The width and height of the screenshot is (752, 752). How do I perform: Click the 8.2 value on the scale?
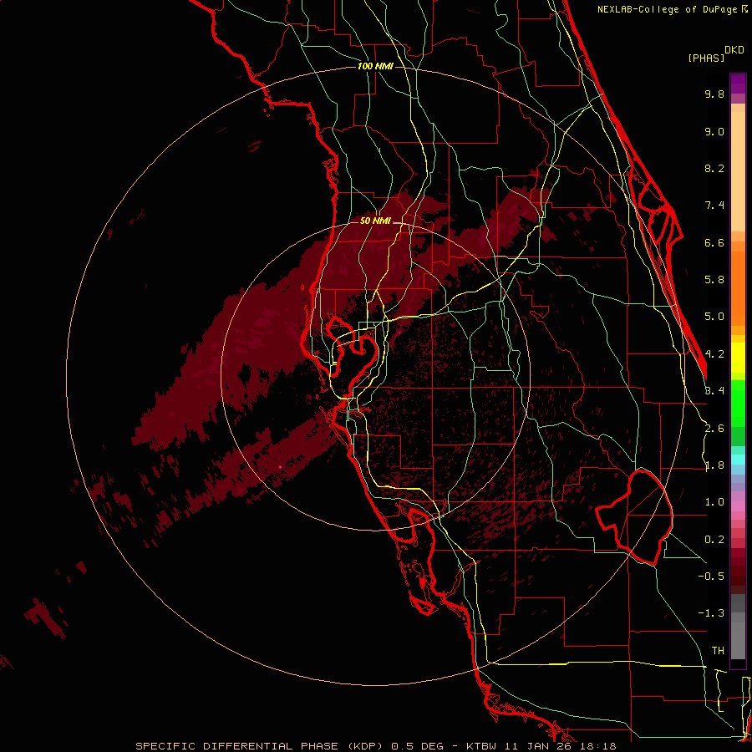pos(714,168)
